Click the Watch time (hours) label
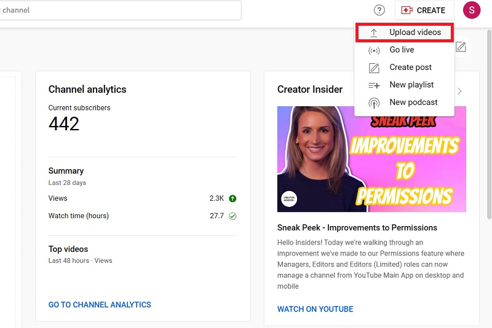Viewport: 492px width, 328px height. click(79, 216)
